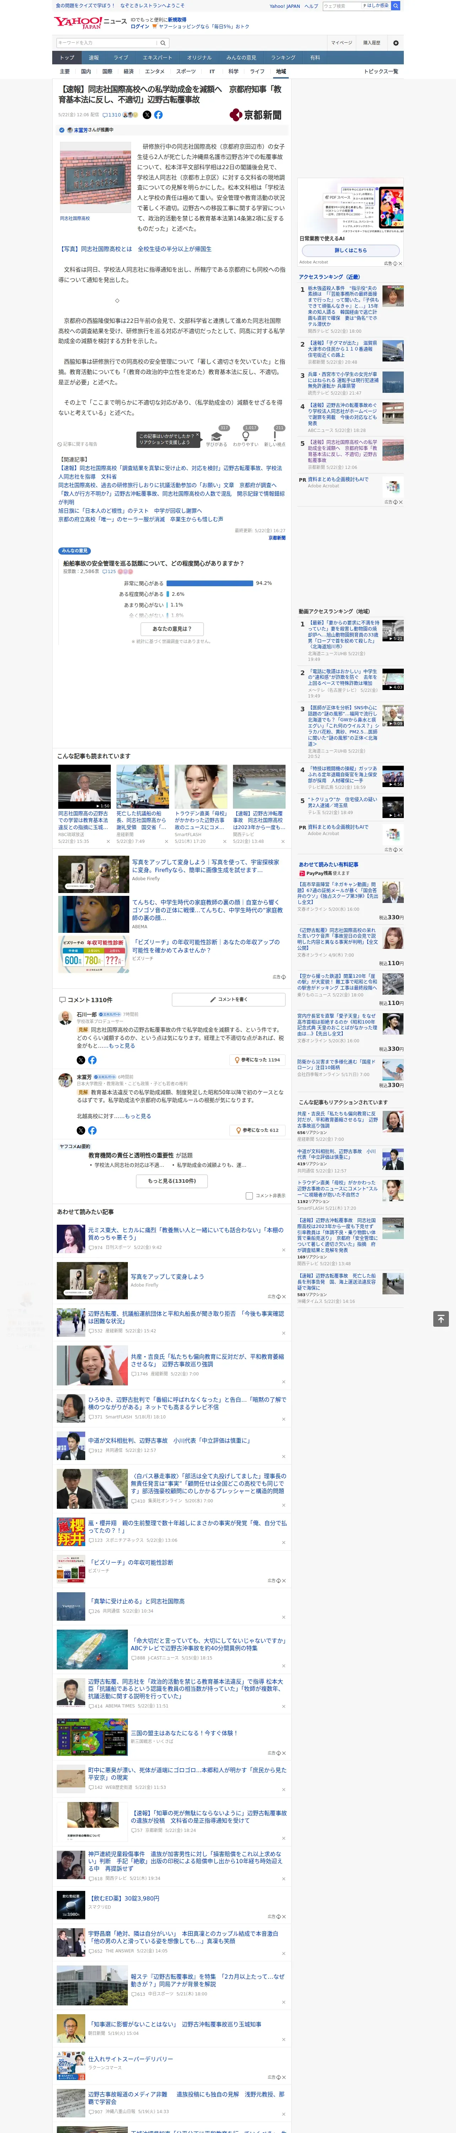Open the 新規取得 ID link
Image resolution: width=456 pixels, height=2133 pixels.
tap(177, 20)
